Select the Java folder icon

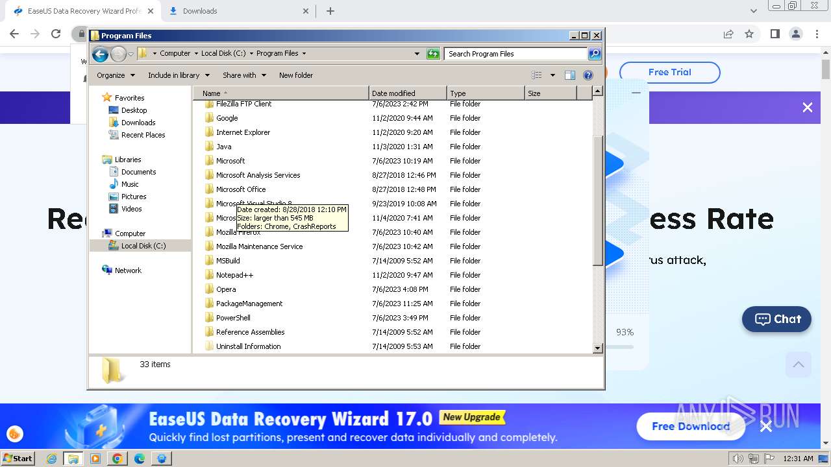209,147
